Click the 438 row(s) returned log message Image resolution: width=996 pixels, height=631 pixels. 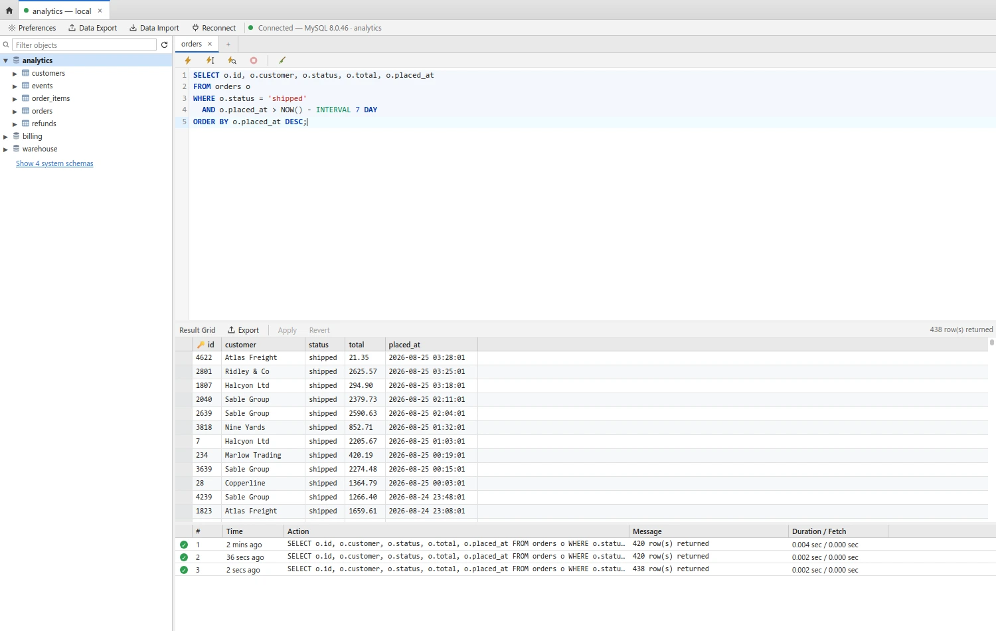pos(671,569)
